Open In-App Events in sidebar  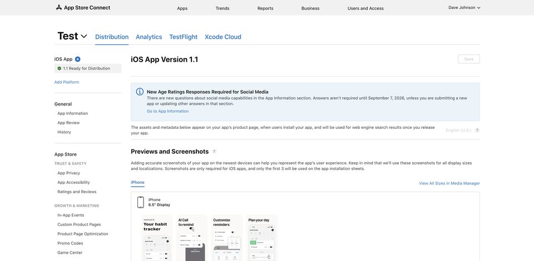[x=71, y=215]
